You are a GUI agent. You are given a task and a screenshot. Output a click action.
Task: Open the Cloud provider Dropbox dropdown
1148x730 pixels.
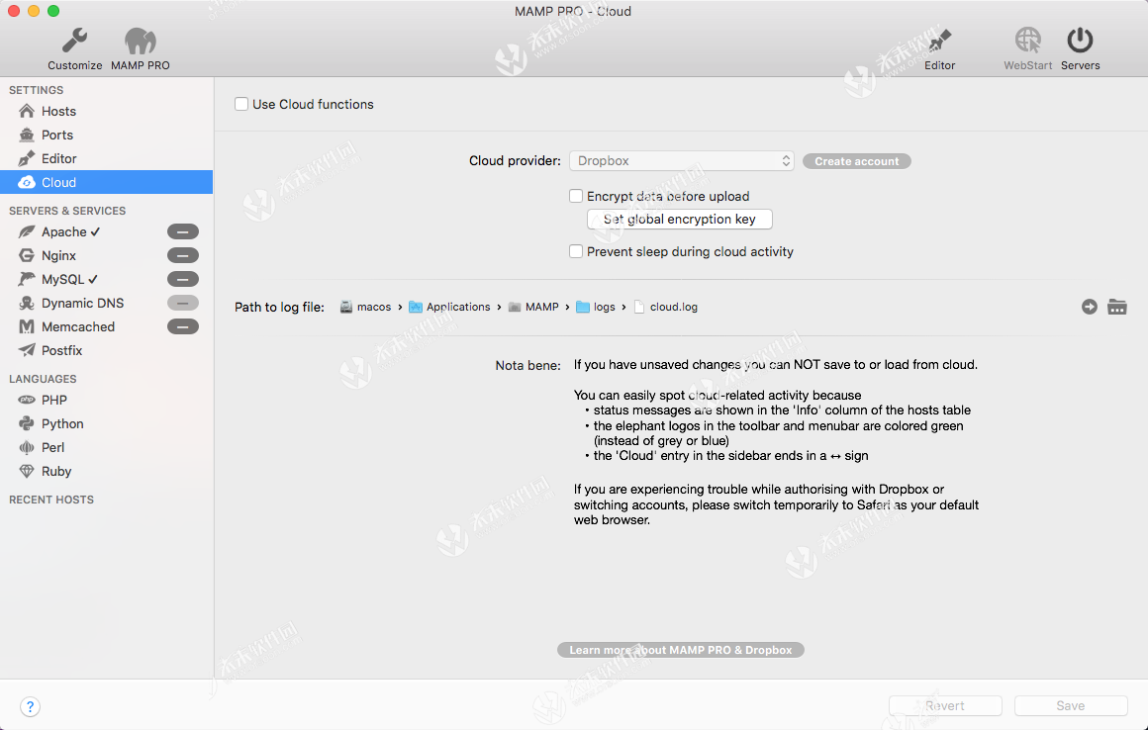pos(682,161)
